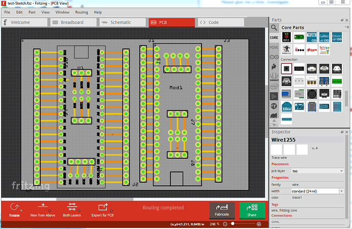
Task: Pick the Intel Edison part
Action: click(x=337, y=37)
